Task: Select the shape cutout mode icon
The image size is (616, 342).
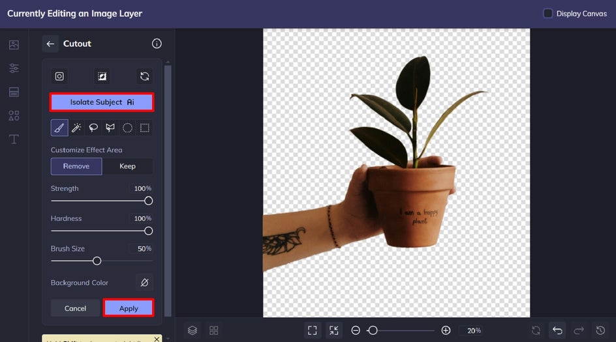Action: [59, 76]
